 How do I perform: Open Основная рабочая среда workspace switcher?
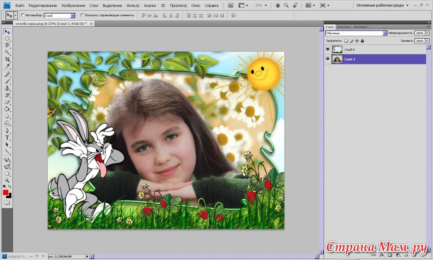pyautogui.click(x=383, y=5)
